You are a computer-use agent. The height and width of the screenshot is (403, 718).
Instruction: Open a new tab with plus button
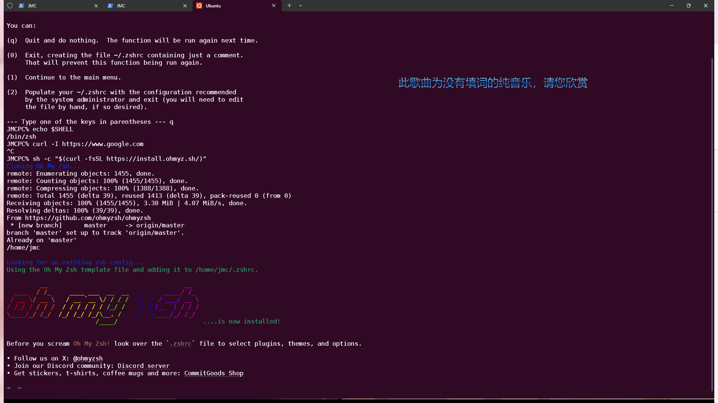[x=289, y=6]
